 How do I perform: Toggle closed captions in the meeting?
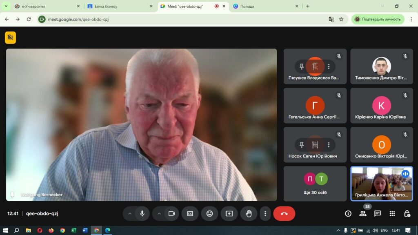tap(190, 213)
